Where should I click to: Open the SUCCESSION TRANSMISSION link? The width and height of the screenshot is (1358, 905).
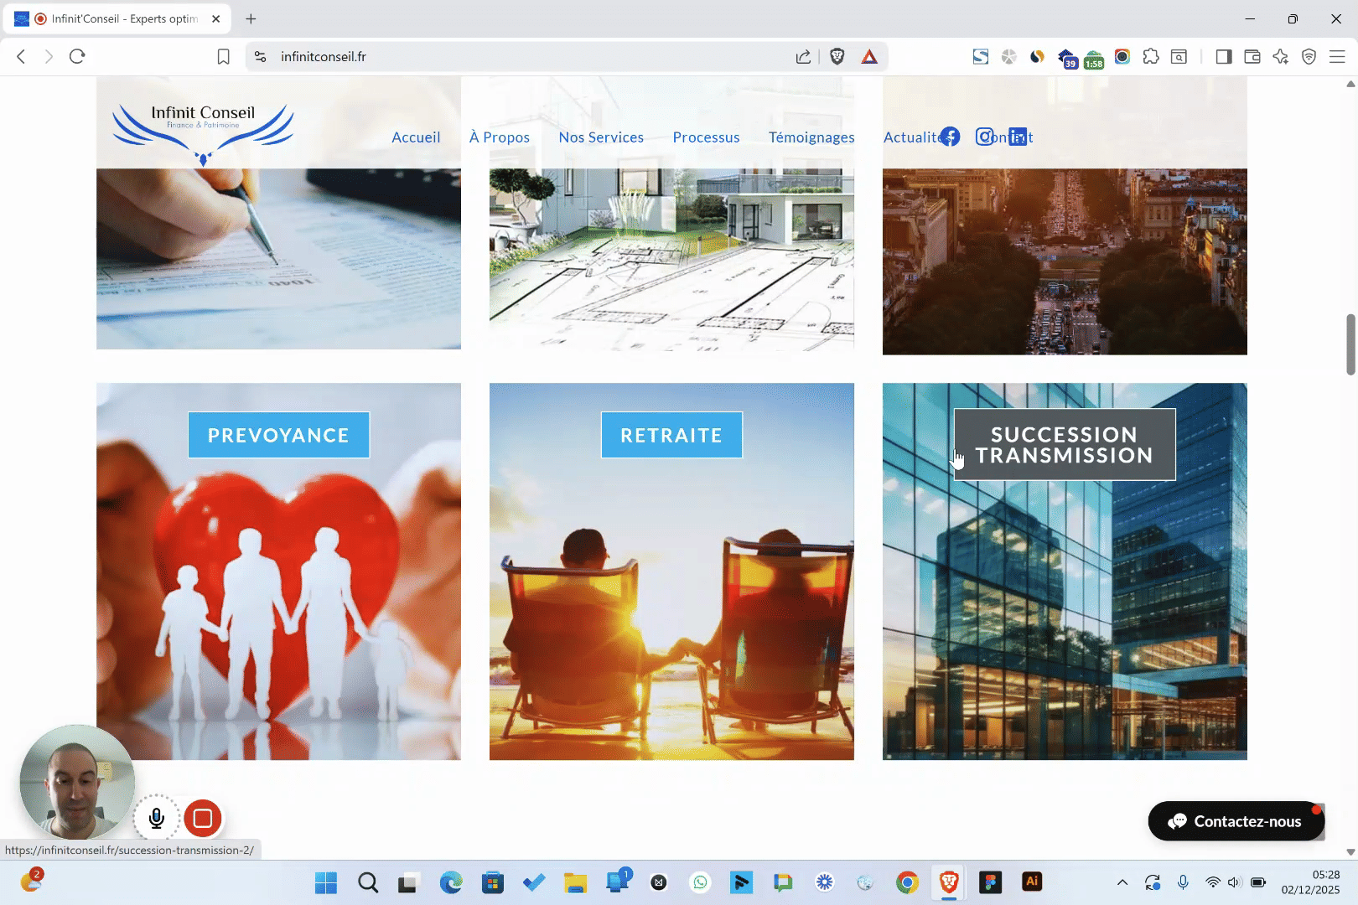(1065, 445)
